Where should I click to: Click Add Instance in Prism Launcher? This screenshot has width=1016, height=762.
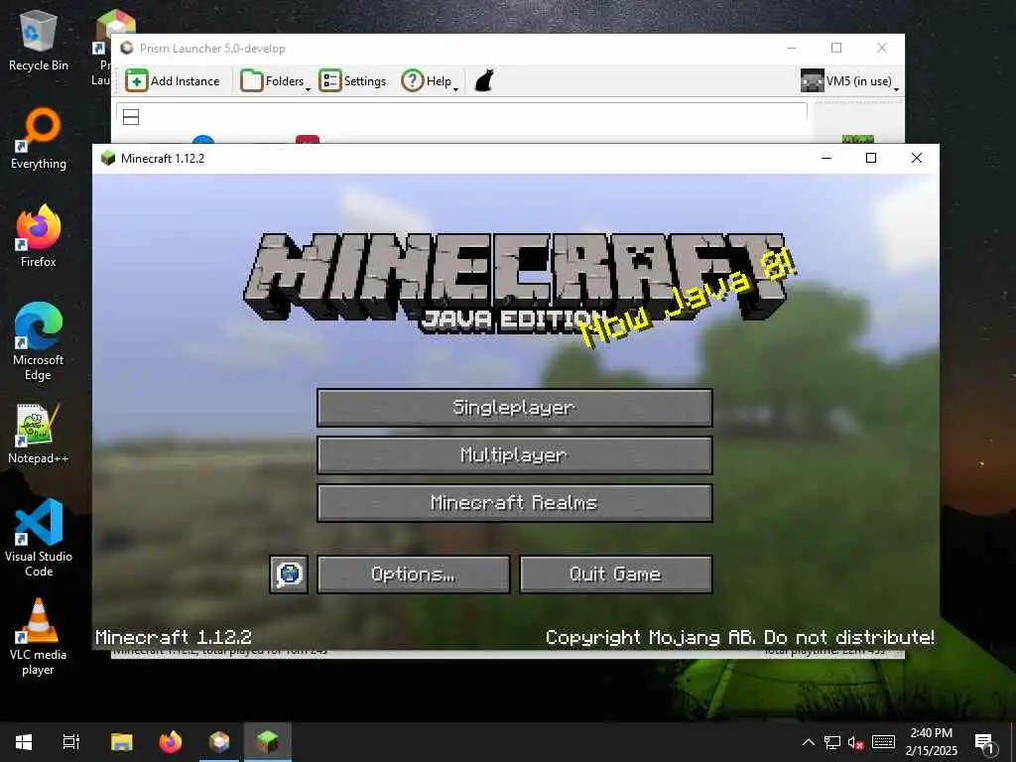pyautogui.click(x=173, y=81)
